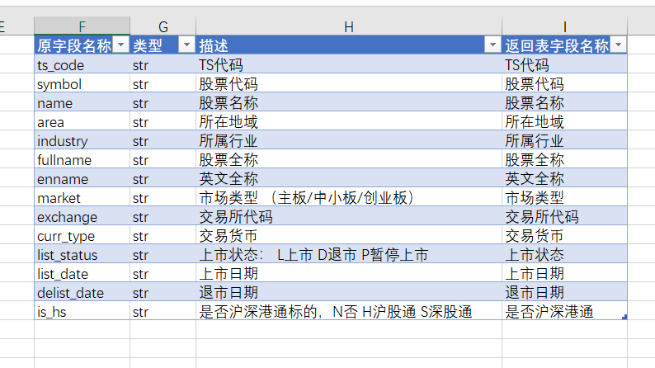Open filter dropdown for 返回表字段名称 column
This screenshot has height=368, width=655.
(618, 45)
